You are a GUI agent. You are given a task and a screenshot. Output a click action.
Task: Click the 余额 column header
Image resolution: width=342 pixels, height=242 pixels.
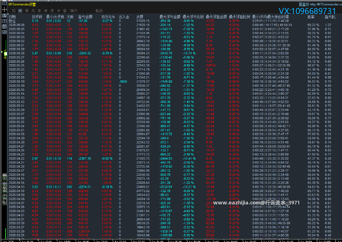[x=140, y=17]
